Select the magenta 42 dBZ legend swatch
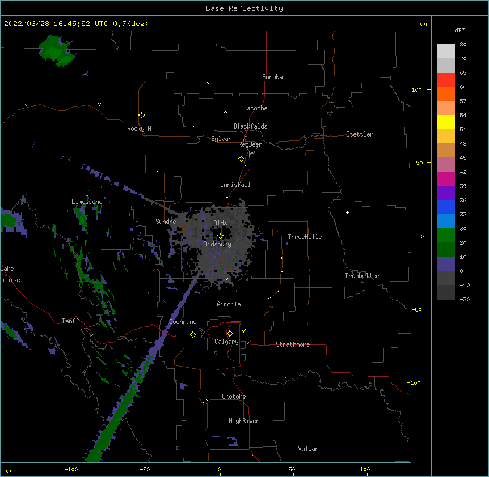Viewport: 489px width, 477px height. tap(446, 178)
